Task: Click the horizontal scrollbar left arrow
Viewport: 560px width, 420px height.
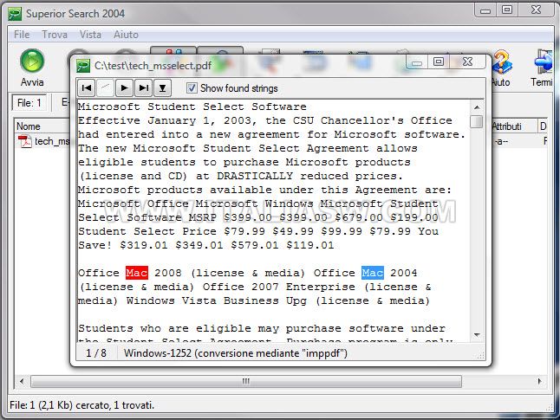Action: pyautogui.click(x=22, y=381)
